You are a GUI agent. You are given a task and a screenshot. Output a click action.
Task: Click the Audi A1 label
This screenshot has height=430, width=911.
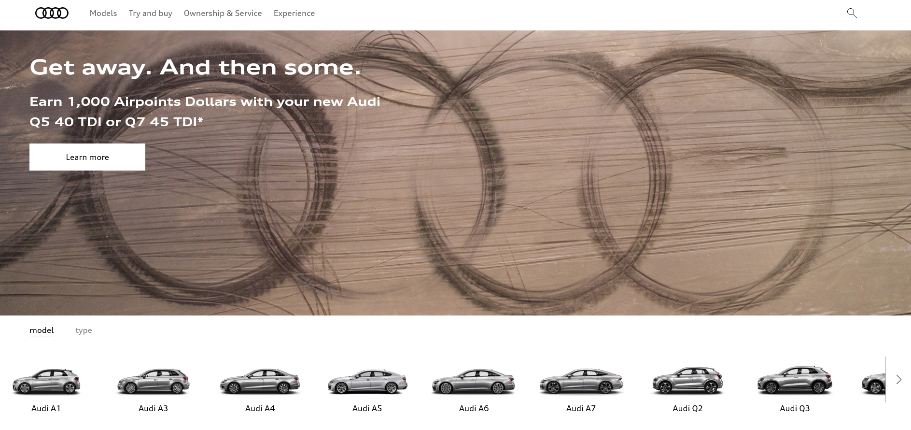[x=46, y=408]
